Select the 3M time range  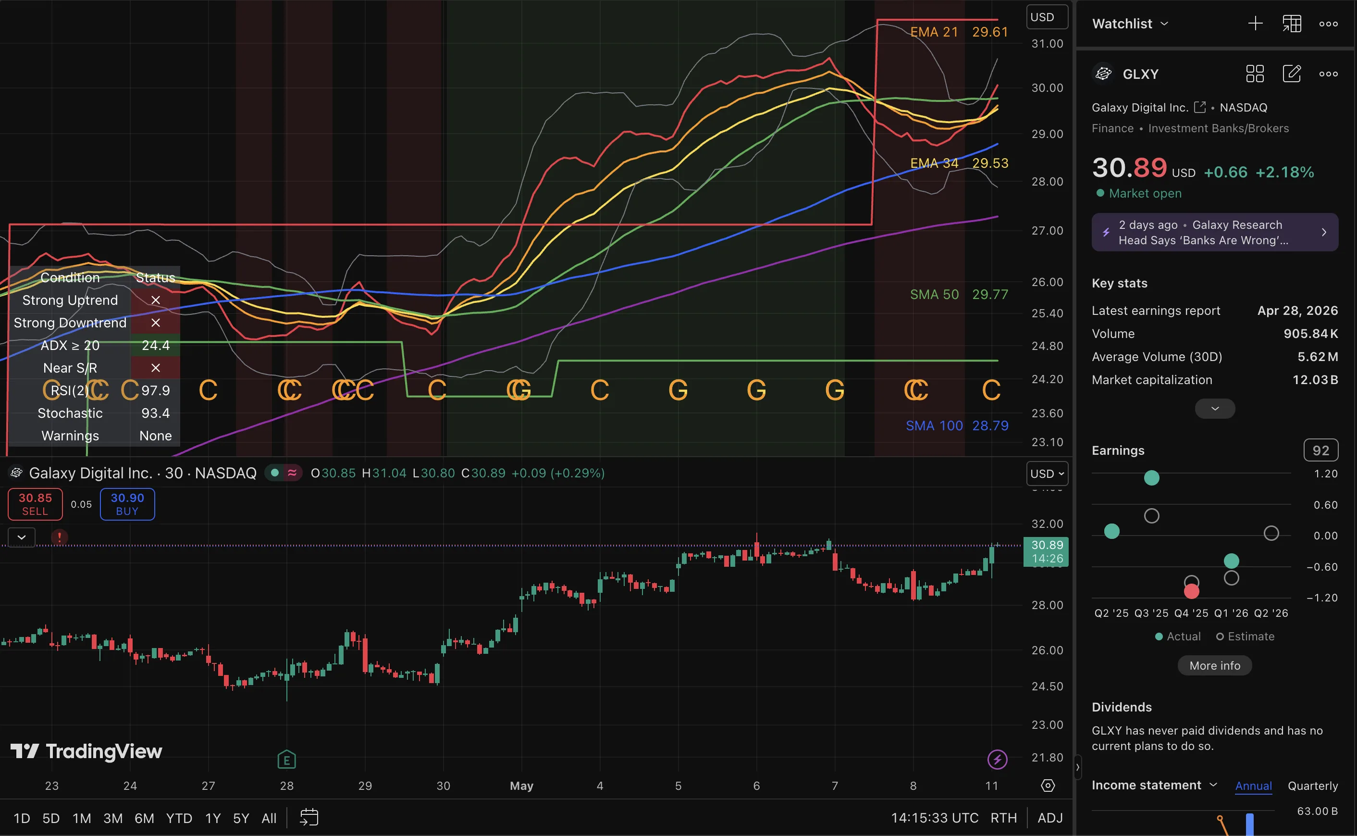[113, 818]
